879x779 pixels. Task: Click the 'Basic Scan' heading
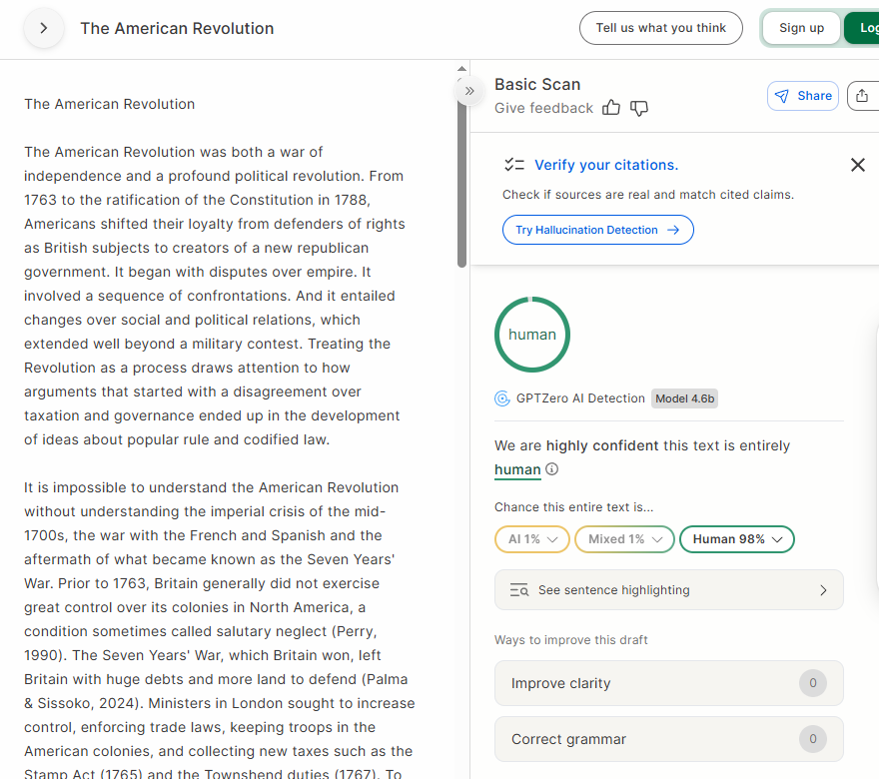coord(537,84)
